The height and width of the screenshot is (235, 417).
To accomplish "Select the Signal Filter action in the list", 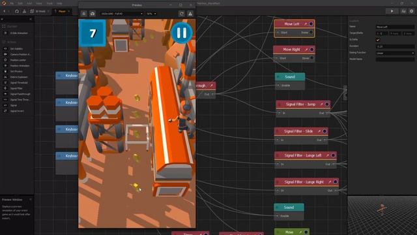I will pyautogui.click(x=17, y=88).
